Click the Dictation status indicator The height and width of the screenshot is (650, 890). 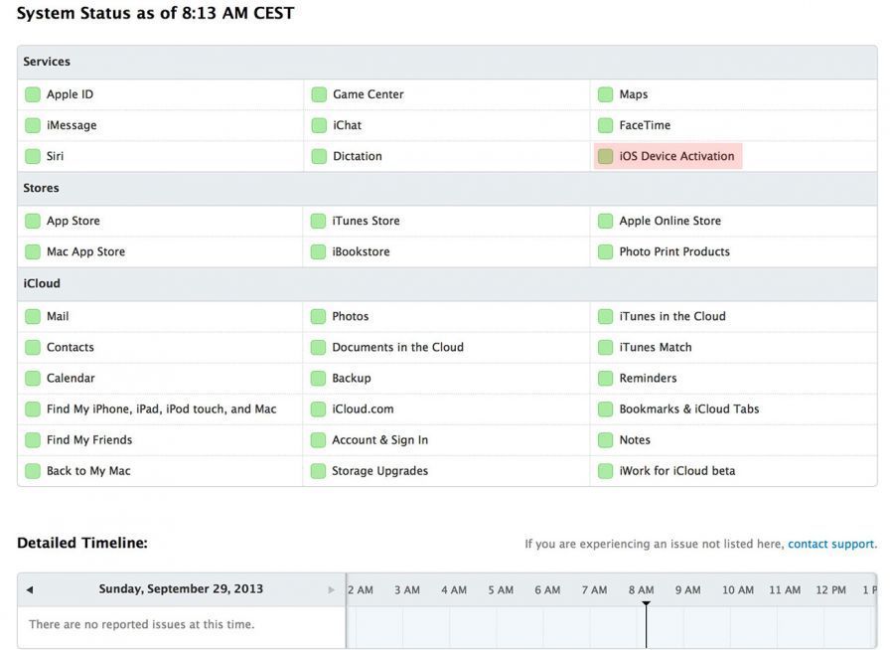(317, 156)
